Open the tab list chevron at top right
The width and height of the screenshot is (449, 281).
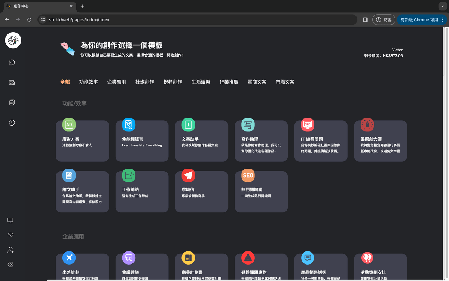(442, 6)
